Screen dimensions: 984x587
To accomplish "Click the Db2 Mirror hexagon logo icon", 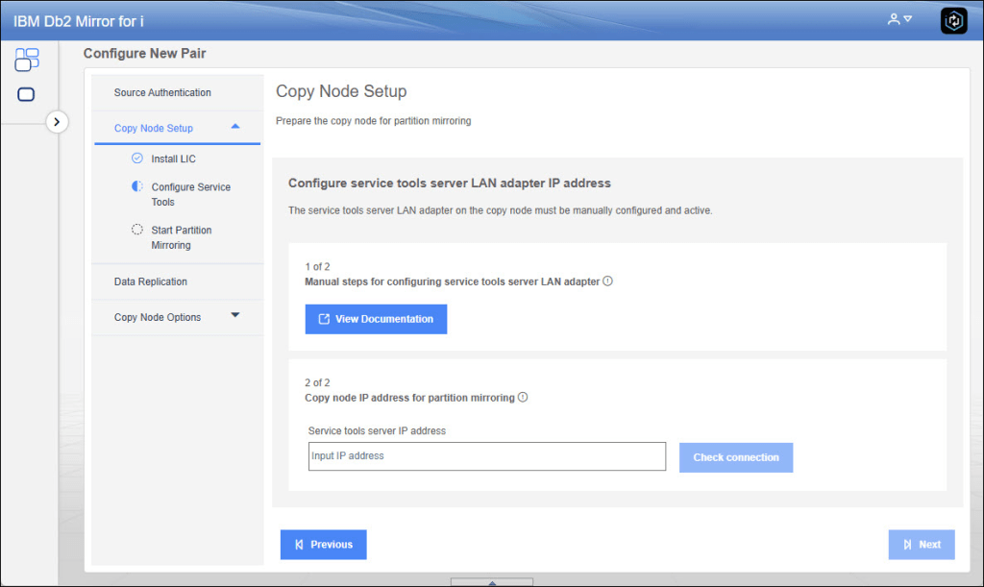I will click(x=953, y=21).
